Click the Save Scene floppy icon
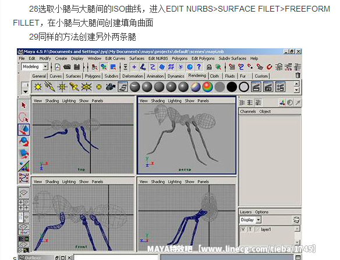Viewport: 340px width, 260px height. point(77,67)
